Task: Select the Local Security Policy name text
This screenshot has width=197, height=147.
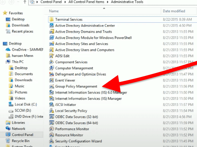Action: [x=71, y=111]
